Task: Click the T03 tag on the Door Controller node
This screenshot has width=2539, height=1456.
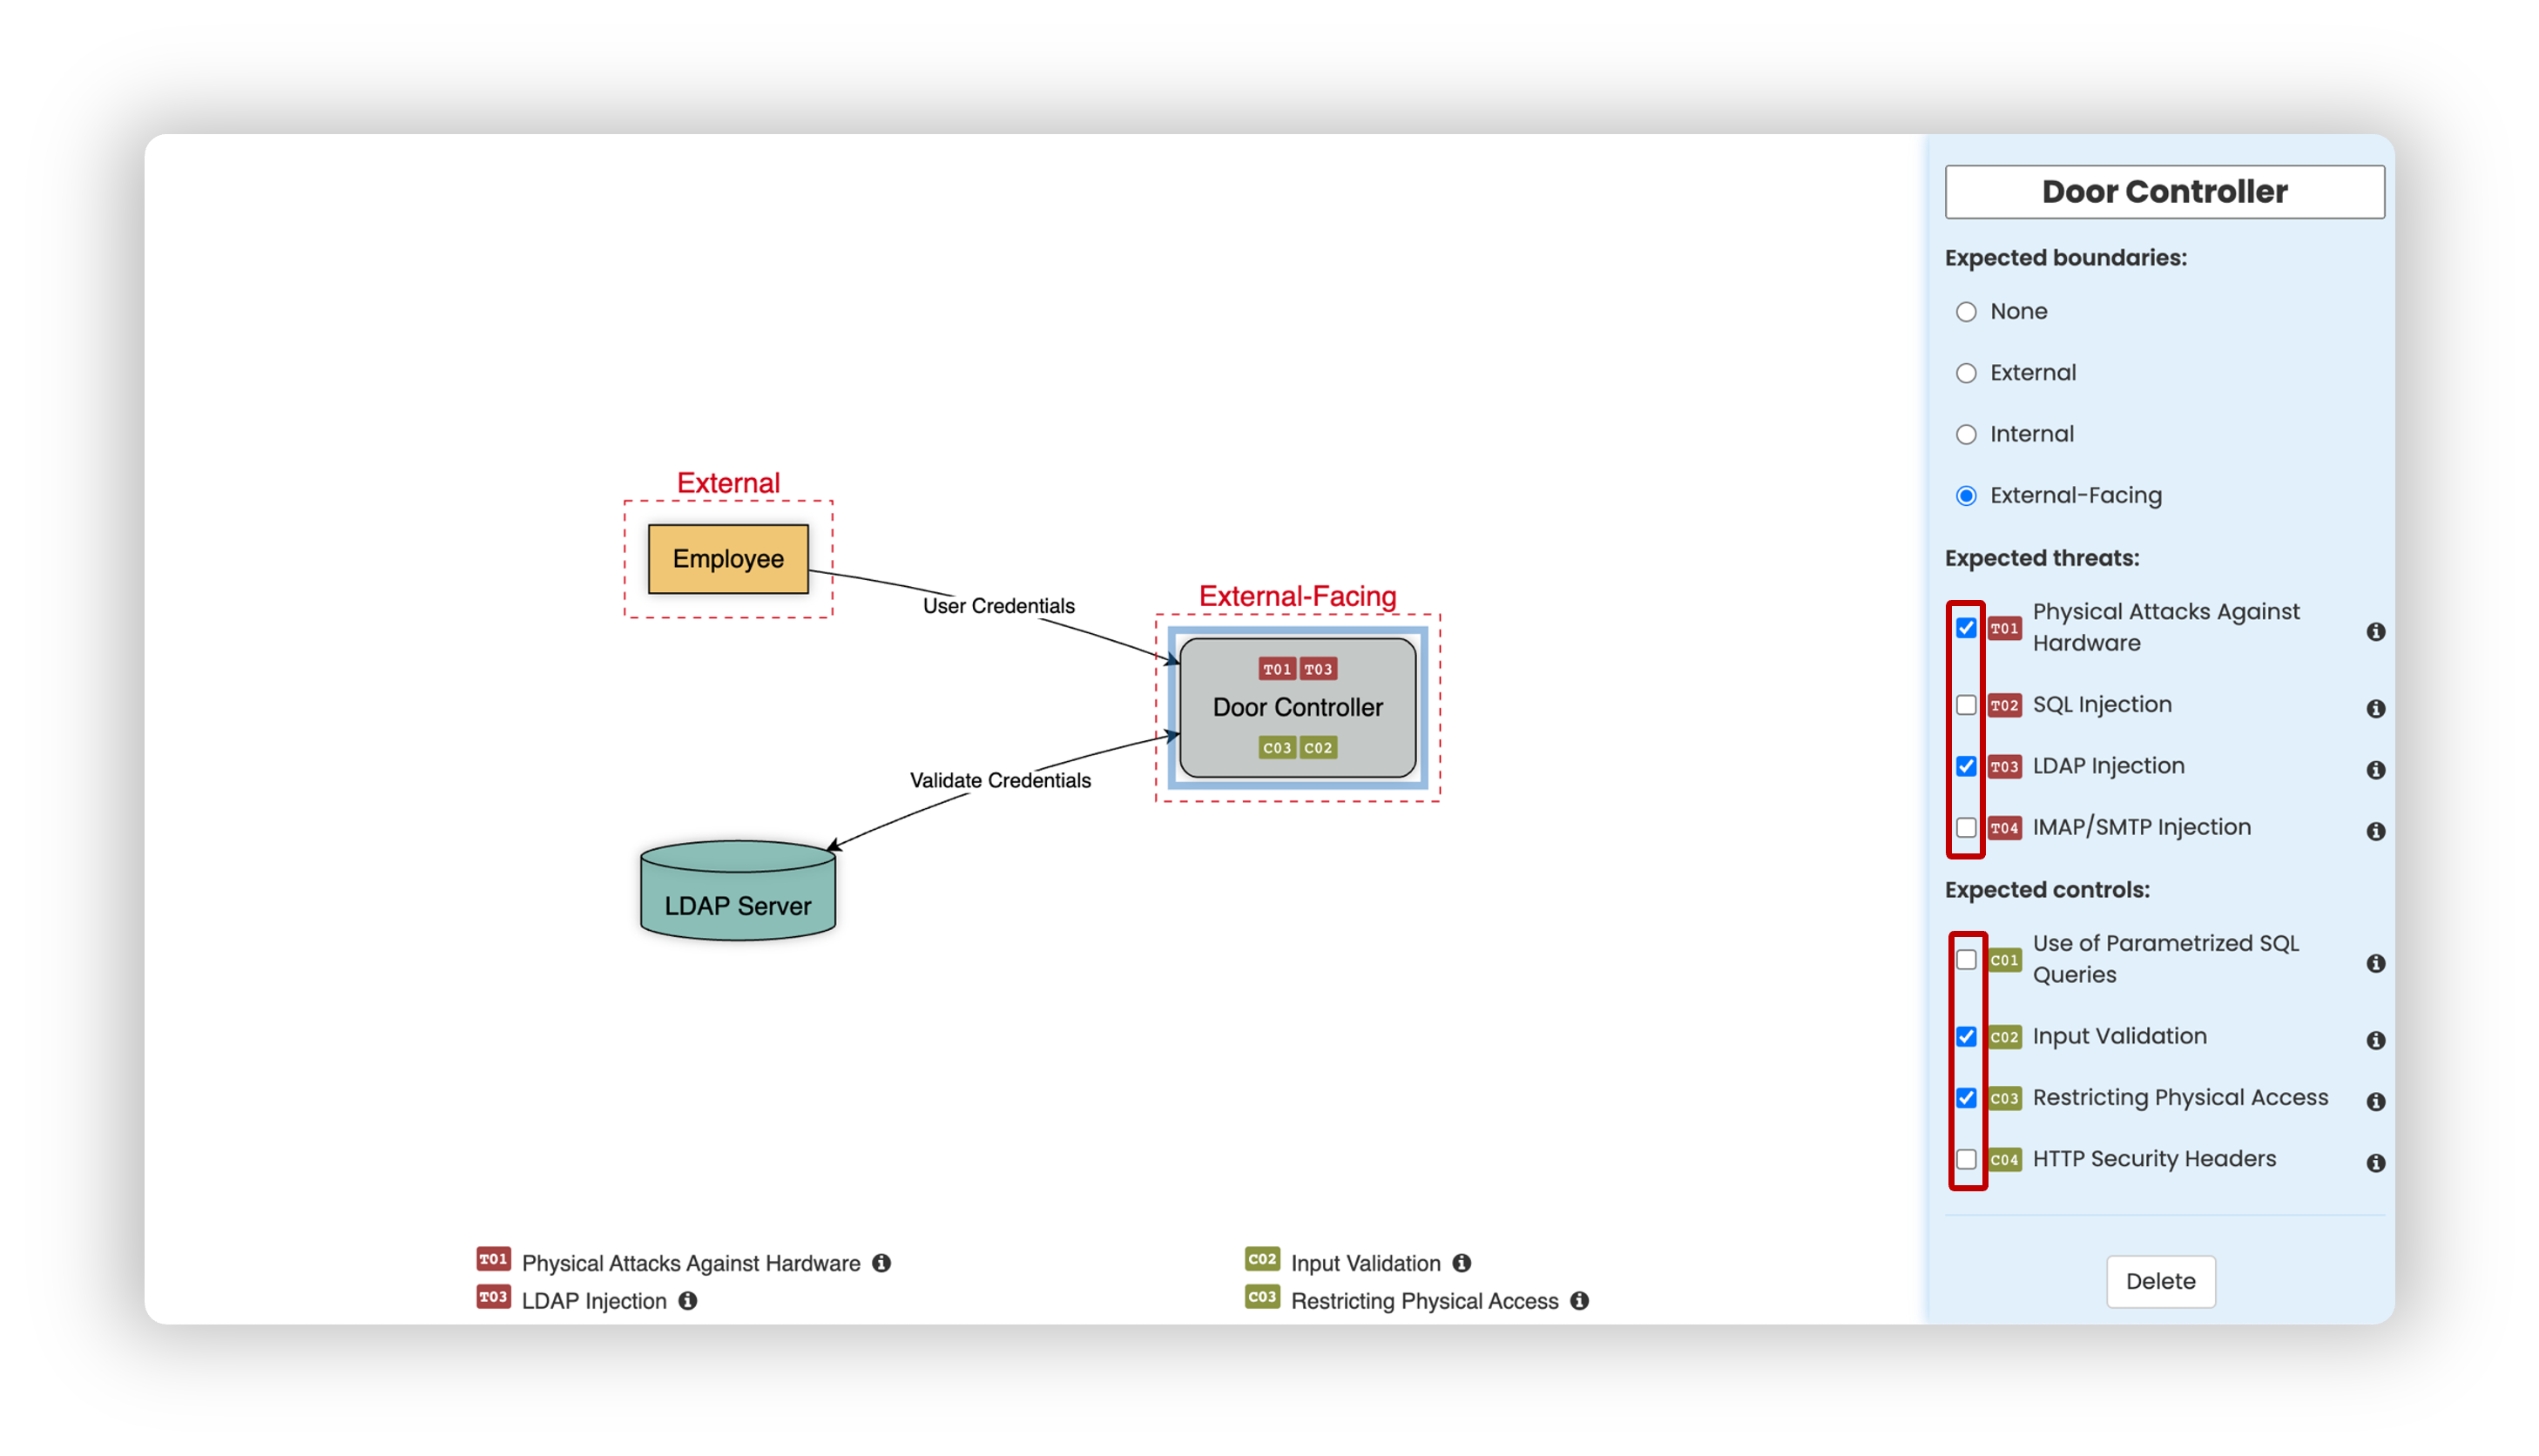Action: tap(1318, 669)
